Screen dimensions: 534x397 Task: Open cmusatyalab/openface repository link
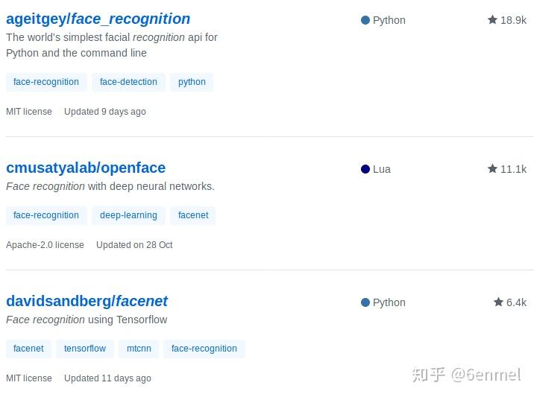click(86, 168)
